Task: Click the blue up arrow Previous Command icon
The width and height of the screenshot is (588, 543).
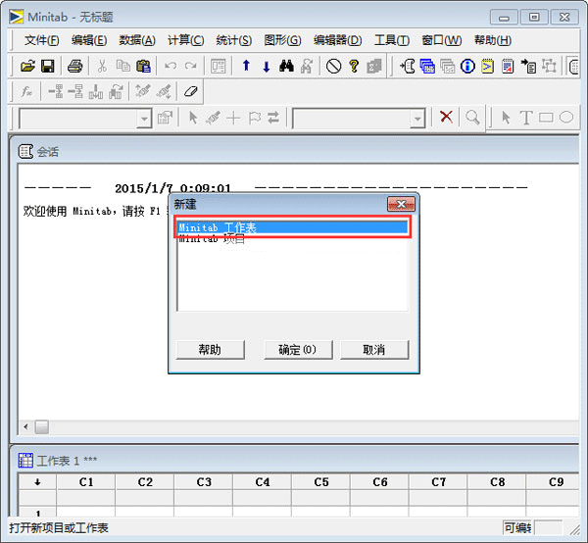Action: pos(246,66)
